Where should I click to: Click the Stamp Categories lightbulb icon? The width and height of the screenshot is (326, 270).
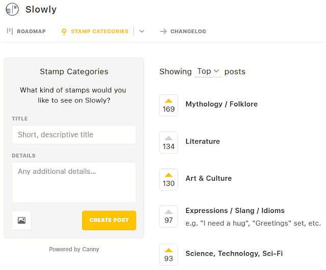pyautogui.click(x=64, y=32)
